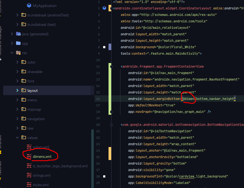Collapse the res folder
This screenshot has height=188, width=244.
[x=12, y=53]
